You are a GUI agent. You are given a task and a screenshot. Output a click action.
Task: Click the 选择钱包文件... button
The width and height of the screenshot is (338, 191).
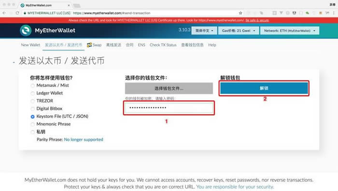click(169, 88)
